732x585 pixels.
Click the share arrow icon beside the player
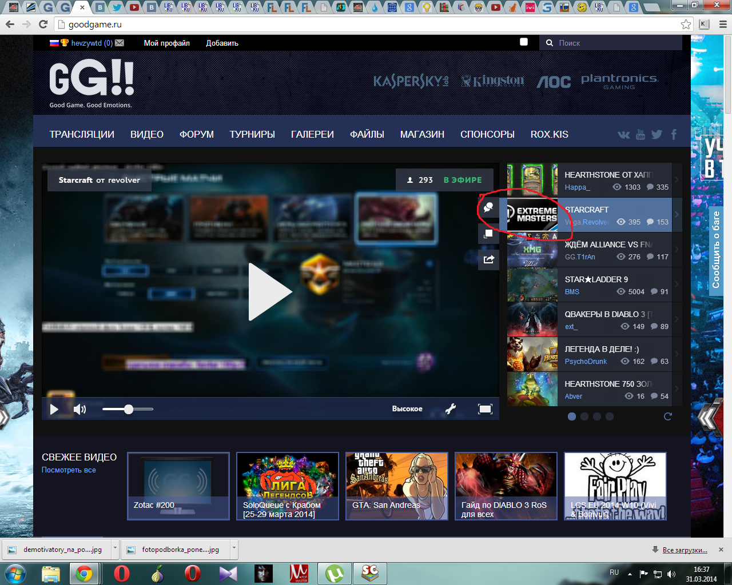pos(488,259)
